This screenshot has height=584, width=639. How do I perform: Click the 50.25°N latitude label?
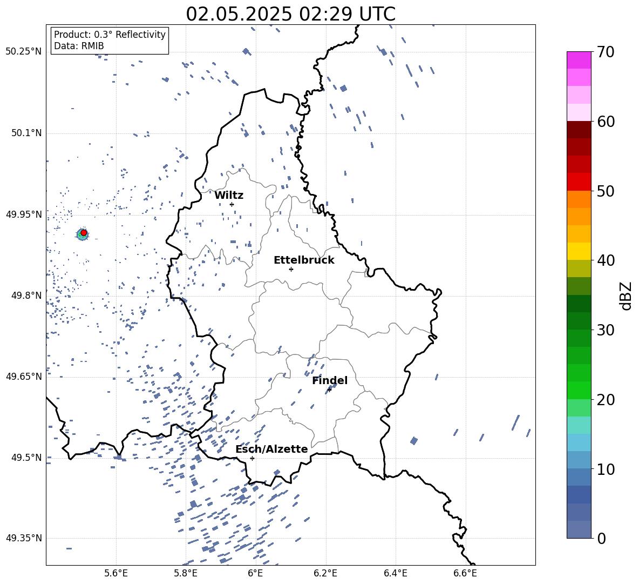click(x=24, y=52)
